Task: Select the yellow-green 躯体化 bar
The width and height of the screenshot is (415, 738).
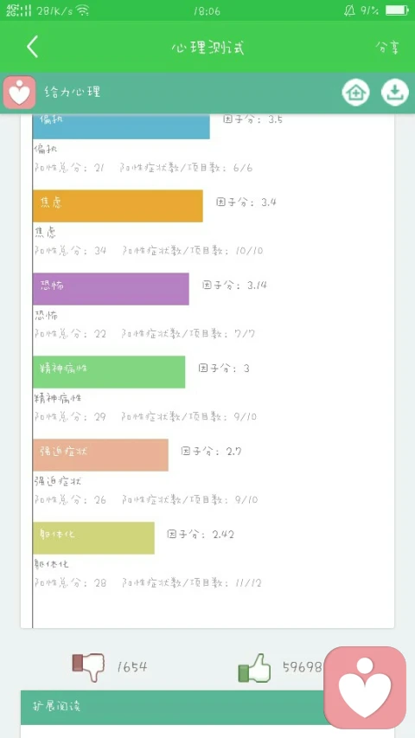Action: tap(93, 537)
